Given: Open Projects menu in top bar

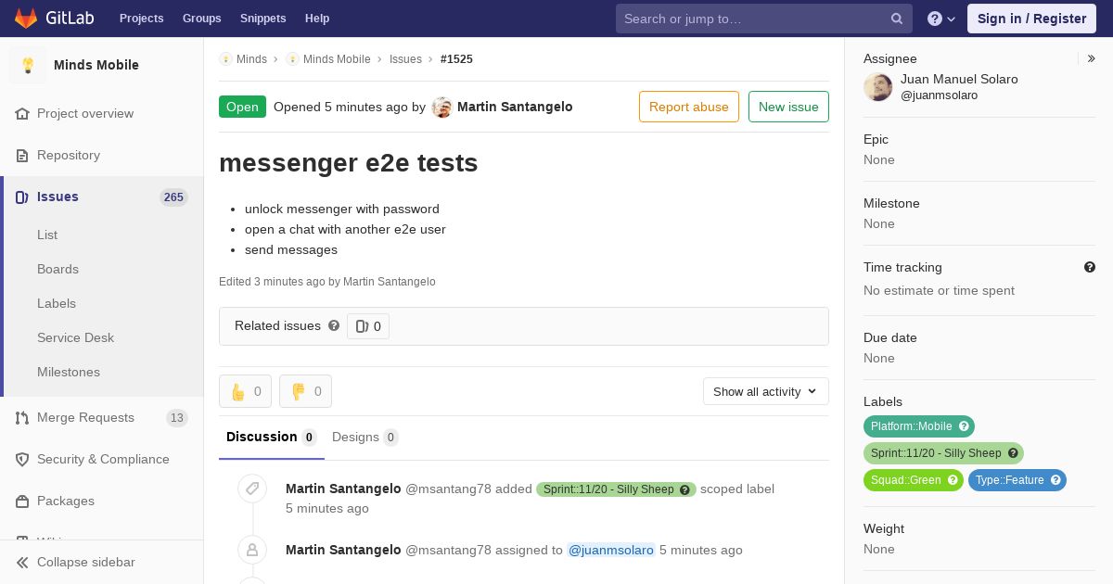Looking at the screenshot, I should point(141,19).
